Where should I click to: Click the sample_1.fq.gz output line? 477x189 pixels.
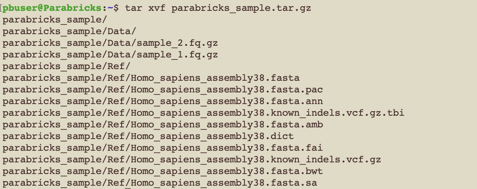[110, 55]
